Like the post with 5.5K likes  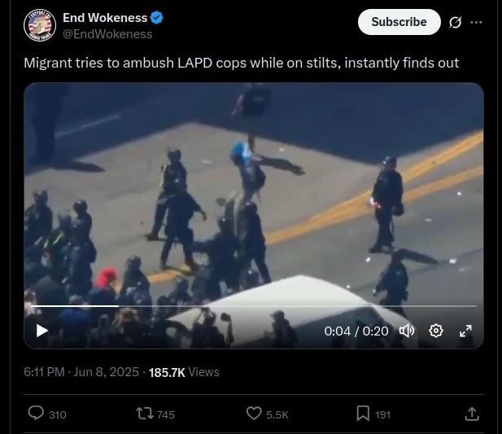(254, 413)
